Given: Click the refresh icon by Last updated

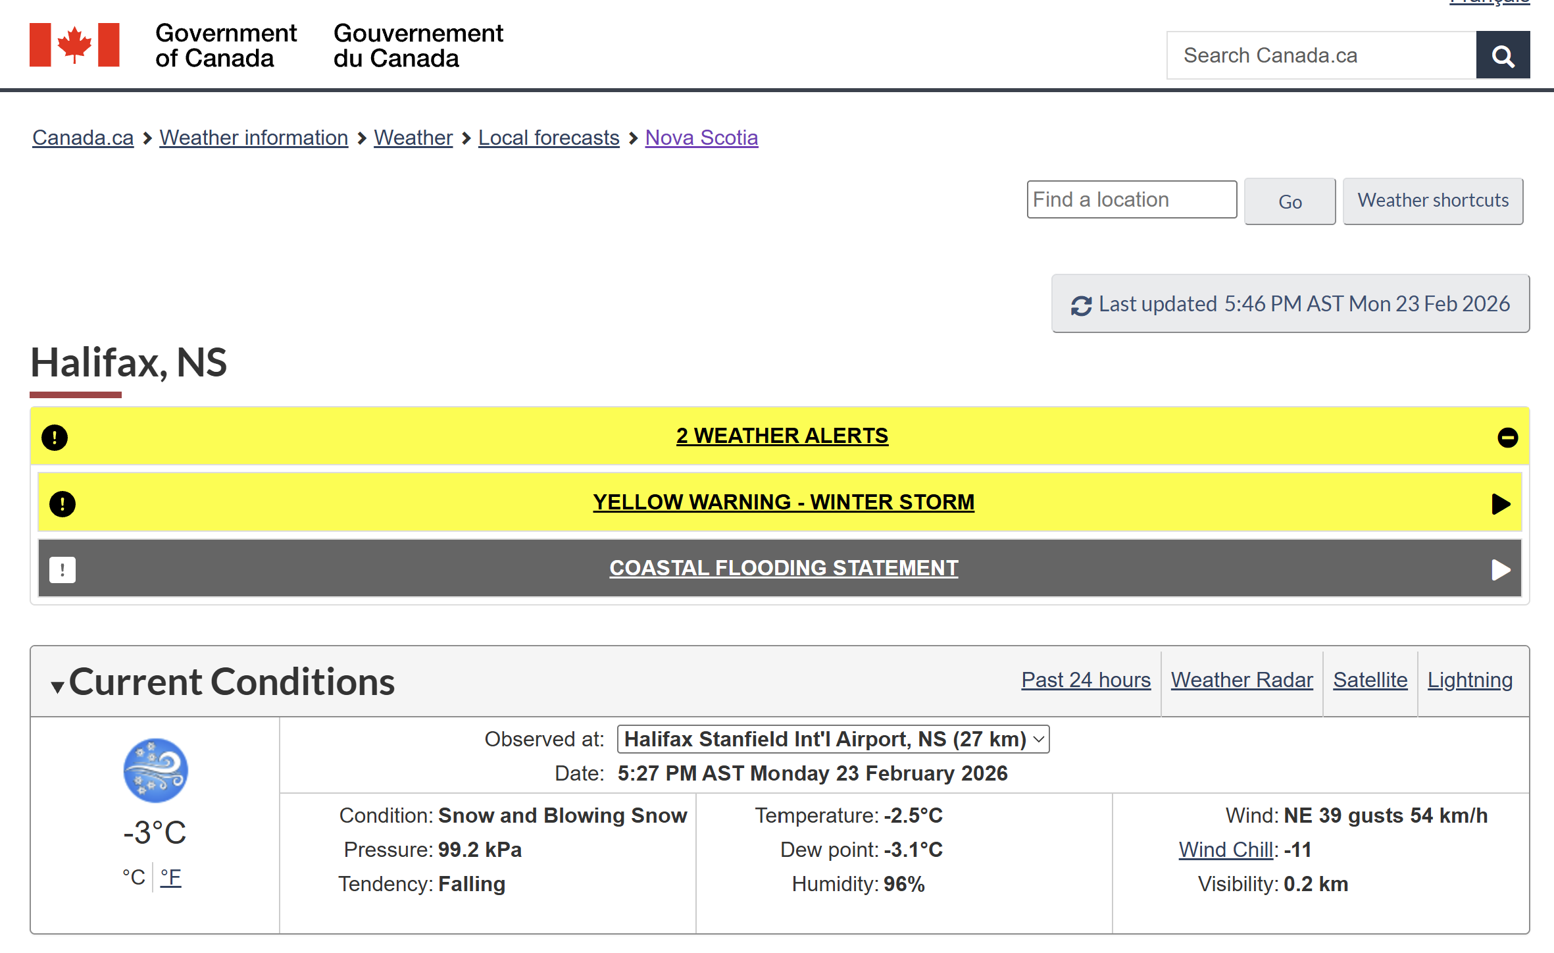Looking at the screenshot, I should click(1080, 305).
